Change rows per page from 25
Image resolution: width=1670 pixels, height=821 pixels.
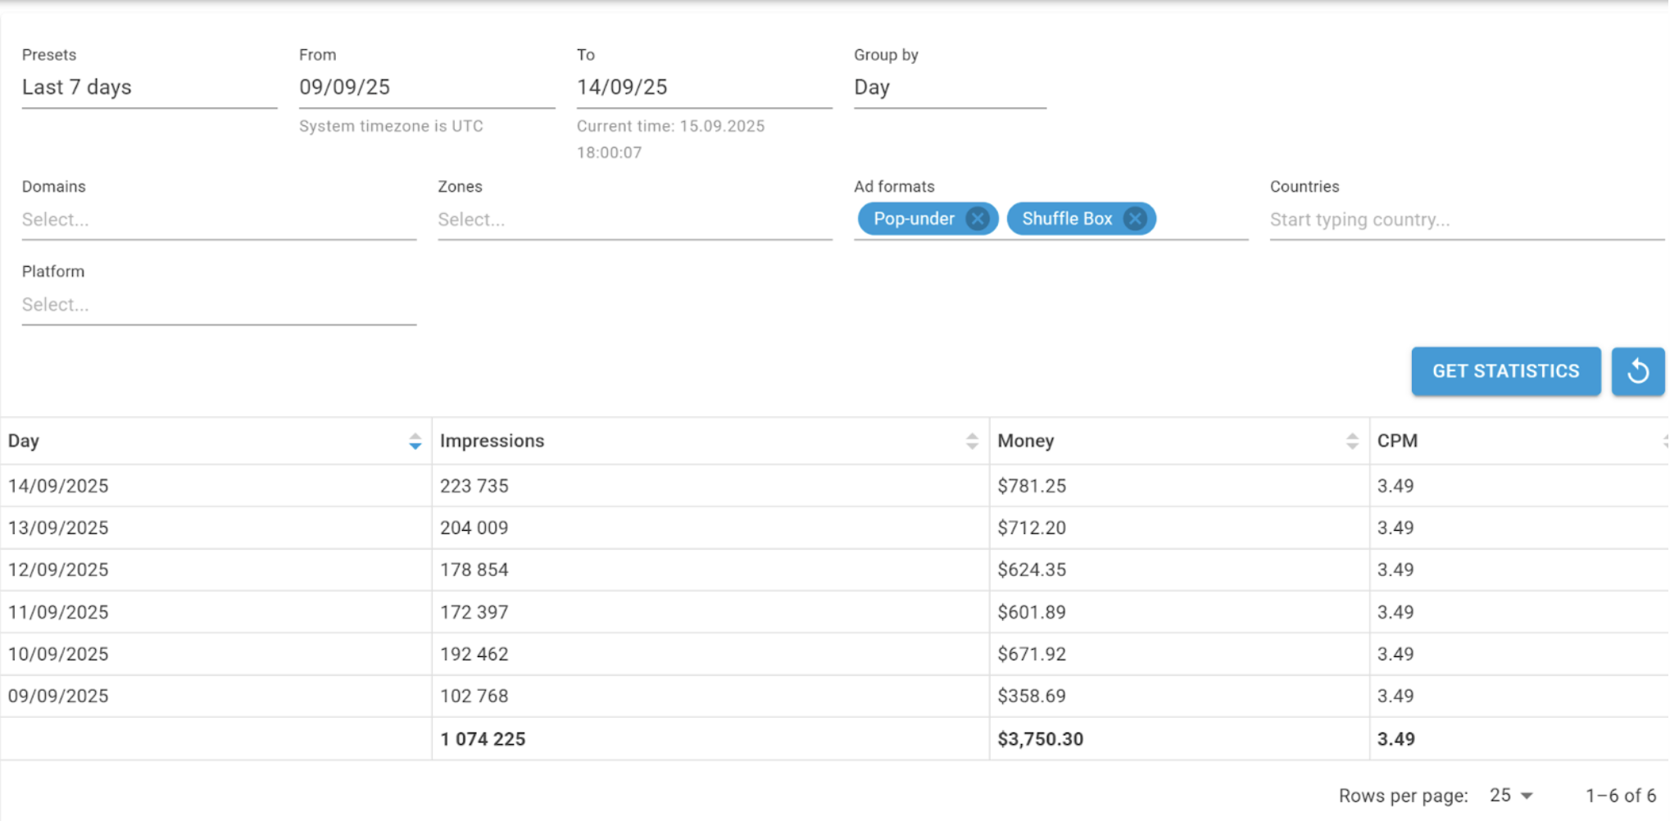1511,796
